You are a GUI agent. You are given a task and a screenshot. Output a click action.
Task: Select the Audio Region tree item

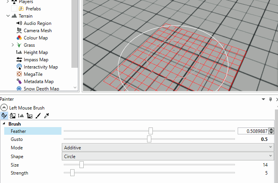click(x=38, y=23)
